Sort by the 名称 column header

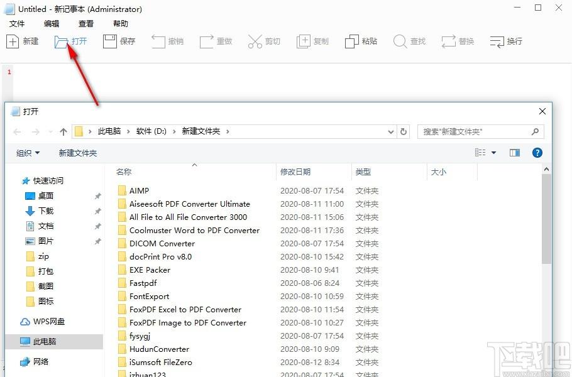[x=124, y=172]
